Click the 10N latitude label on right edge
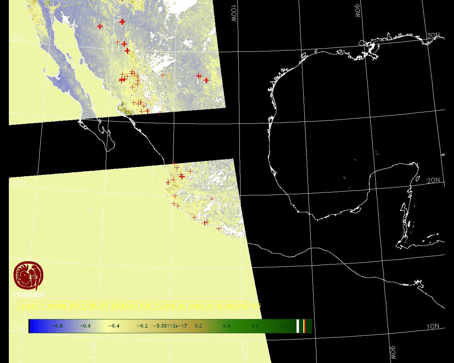This screenshot has height=363, width=454. (x=433, y=326)
